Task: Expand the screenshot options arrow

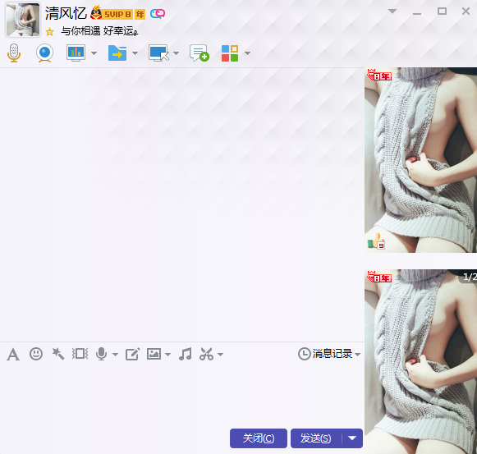Action: tap(221, 355)
